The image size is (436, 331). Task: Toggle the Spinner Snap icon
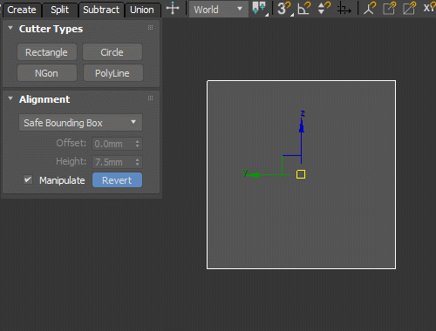coord(324,8)
